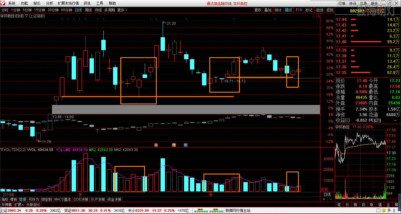
Task: Open the 工具 menu
Action: (100, 4)
